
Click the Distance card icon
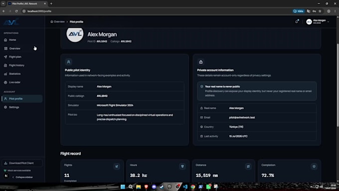248,166
